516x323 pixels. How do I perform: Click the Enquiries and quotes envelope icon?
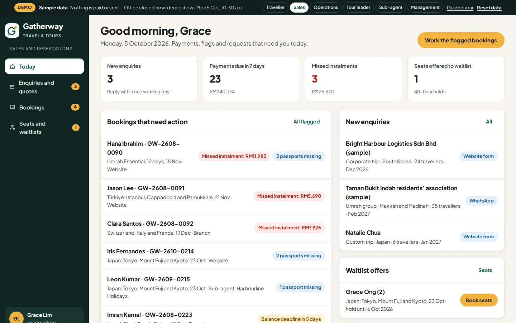12,87
